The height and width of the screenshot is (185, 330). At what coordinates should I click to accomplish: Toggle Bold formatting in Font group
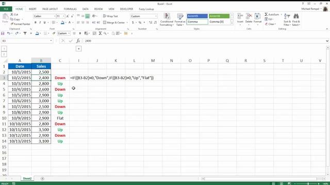point(36,23)
